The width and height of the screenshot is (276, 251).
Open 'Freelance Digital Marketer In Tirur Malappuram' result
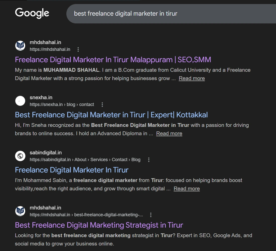coord(113,60)
